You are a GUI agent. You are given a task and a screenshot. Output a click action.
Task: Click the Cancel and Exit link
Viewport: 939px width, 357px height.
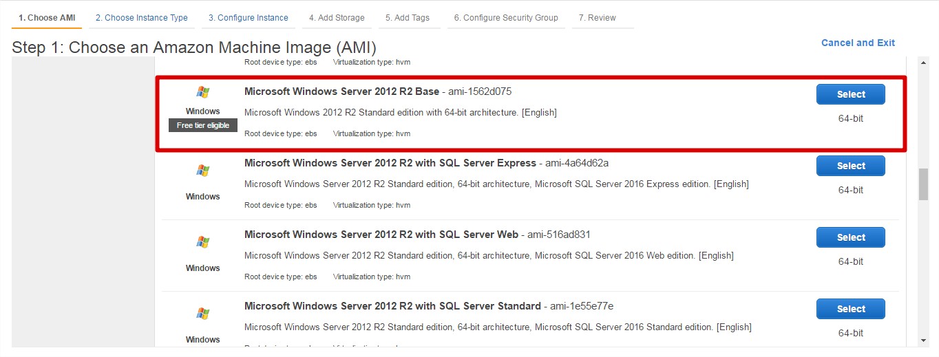pos(858,43)
